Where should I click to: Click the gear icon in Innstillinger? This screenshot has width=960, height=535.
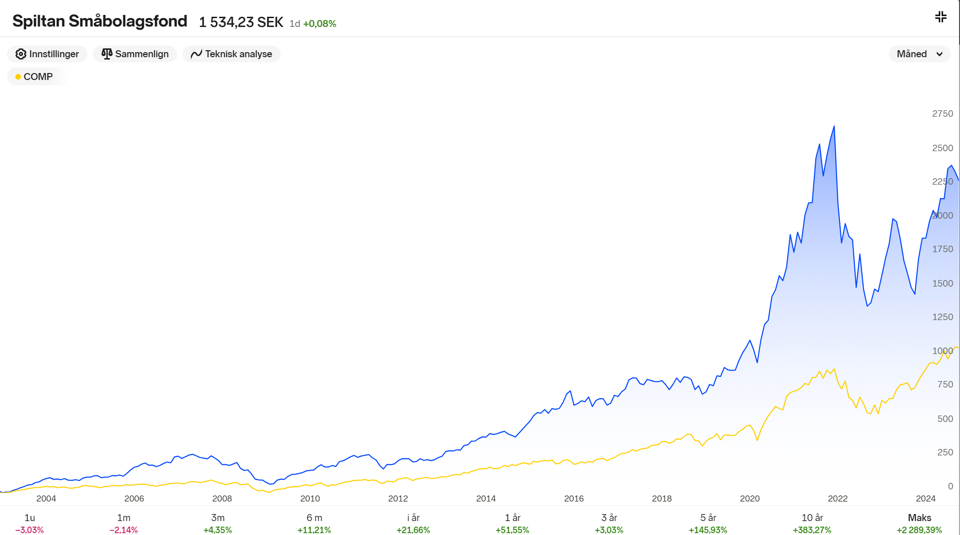[20, 54]
